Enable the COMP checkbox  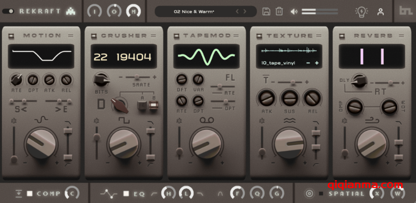[30, 194]
